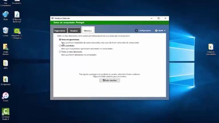Switch to the Atualizar tab
This screenshot has height=123, width=219.
(74, 31)
